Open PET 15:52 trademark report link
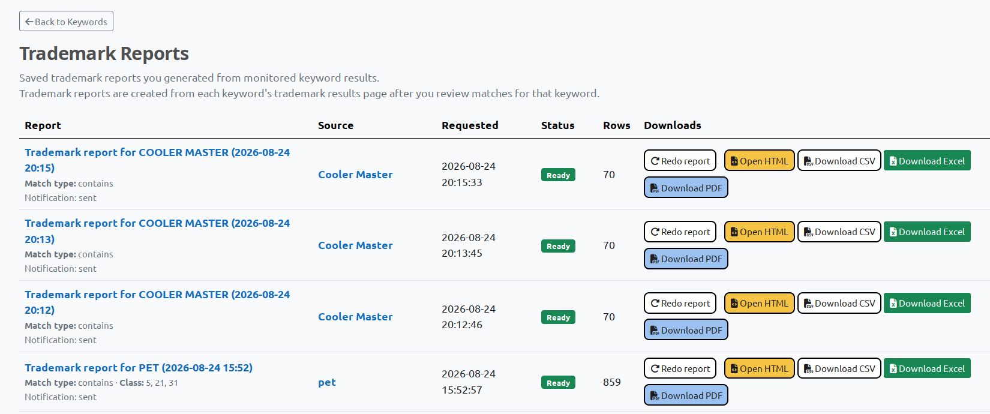This screenshot has width=990, height=414. tap(139, 368)
